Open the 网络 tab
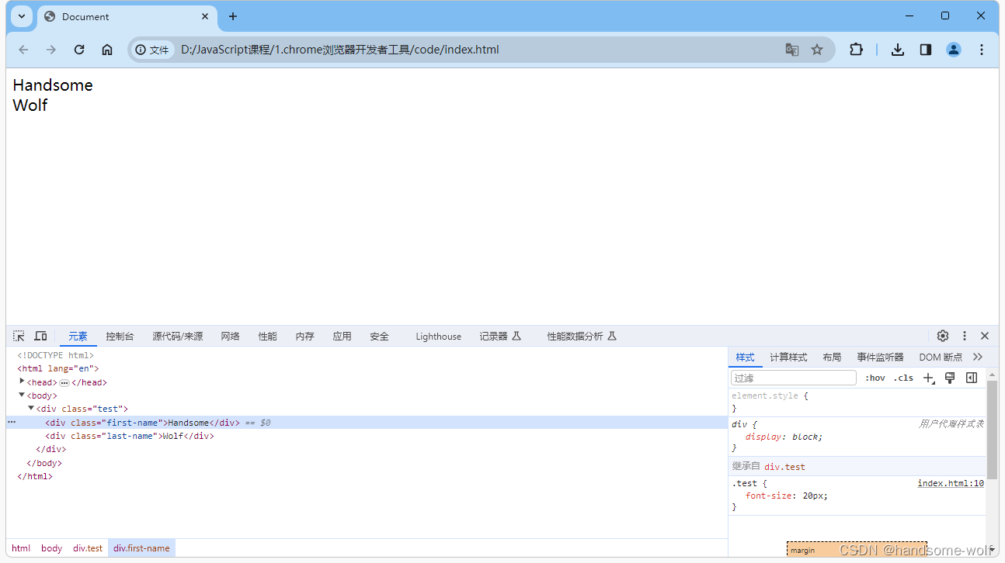The height and width of the screenshot is (563, 1005). click(x=231, y=337)
